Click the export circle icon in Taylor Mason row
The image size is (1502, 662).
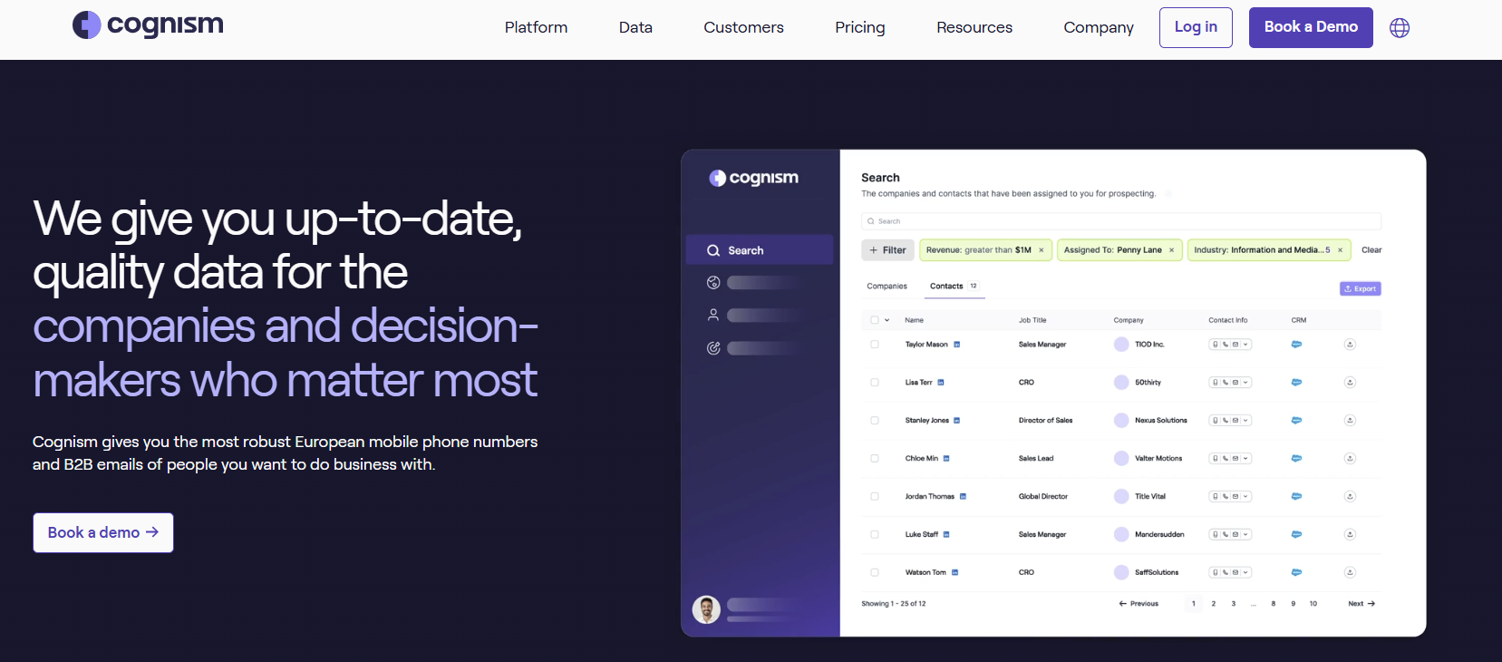click(1350, 345)
